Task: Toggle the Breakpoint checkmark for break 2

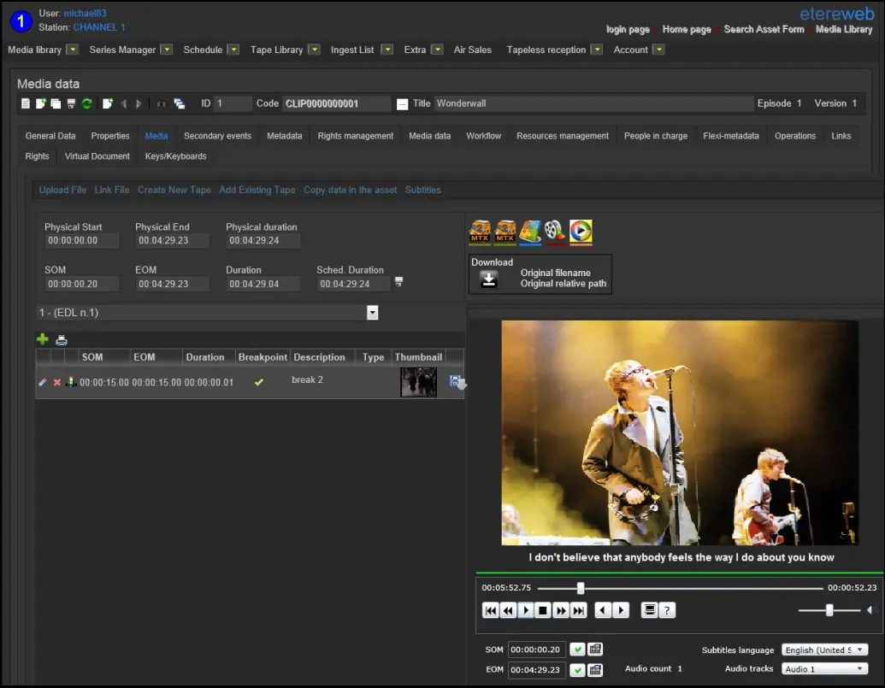Action: click(259, 382)
